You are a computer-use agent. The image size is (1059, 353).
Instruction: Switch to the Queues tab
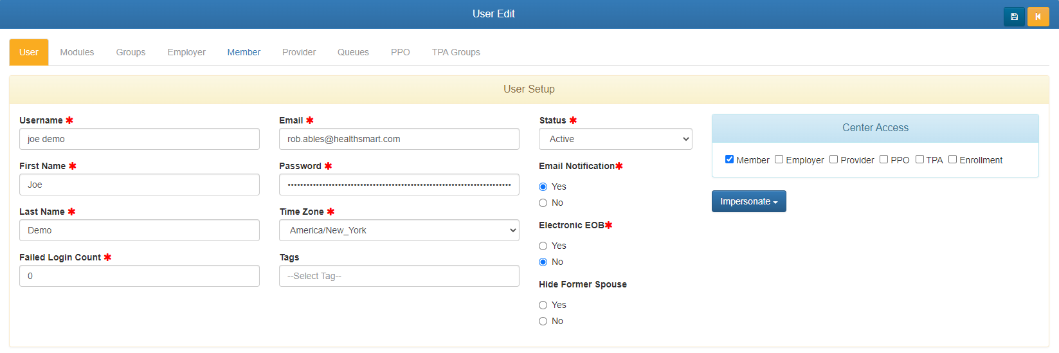tap(353, 52)
